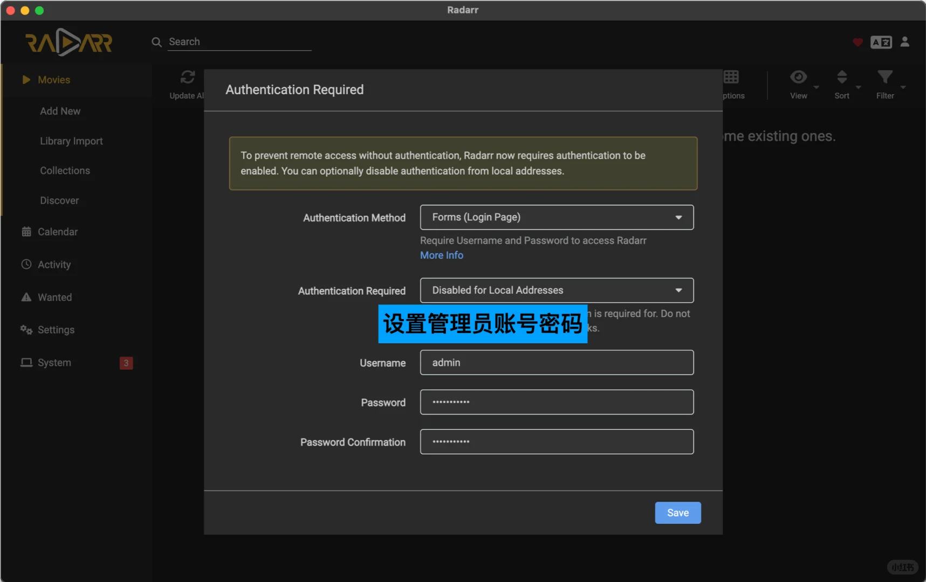
Task: Click the search magnifier icon
Action: pos(156,42)
